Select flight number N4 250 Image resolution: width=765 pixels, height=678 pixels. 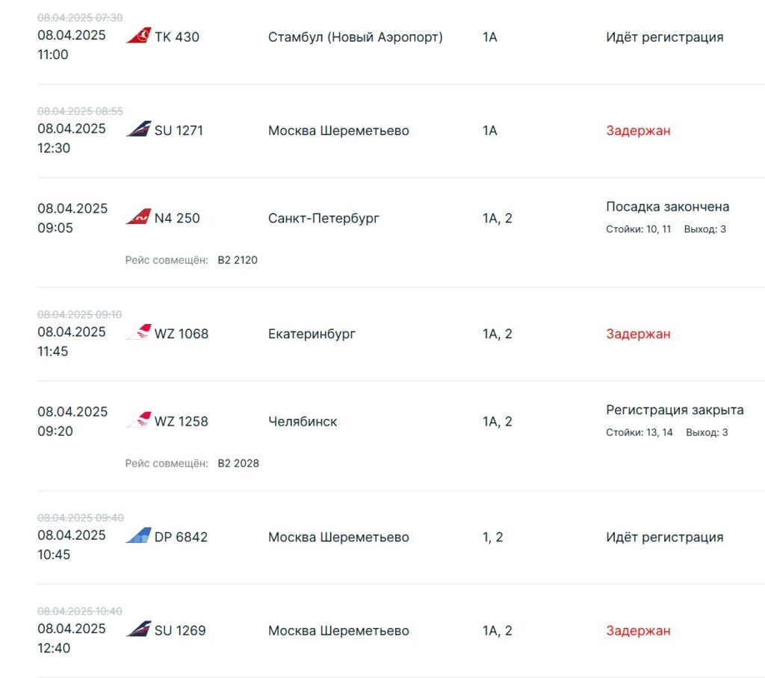[177, 219]
